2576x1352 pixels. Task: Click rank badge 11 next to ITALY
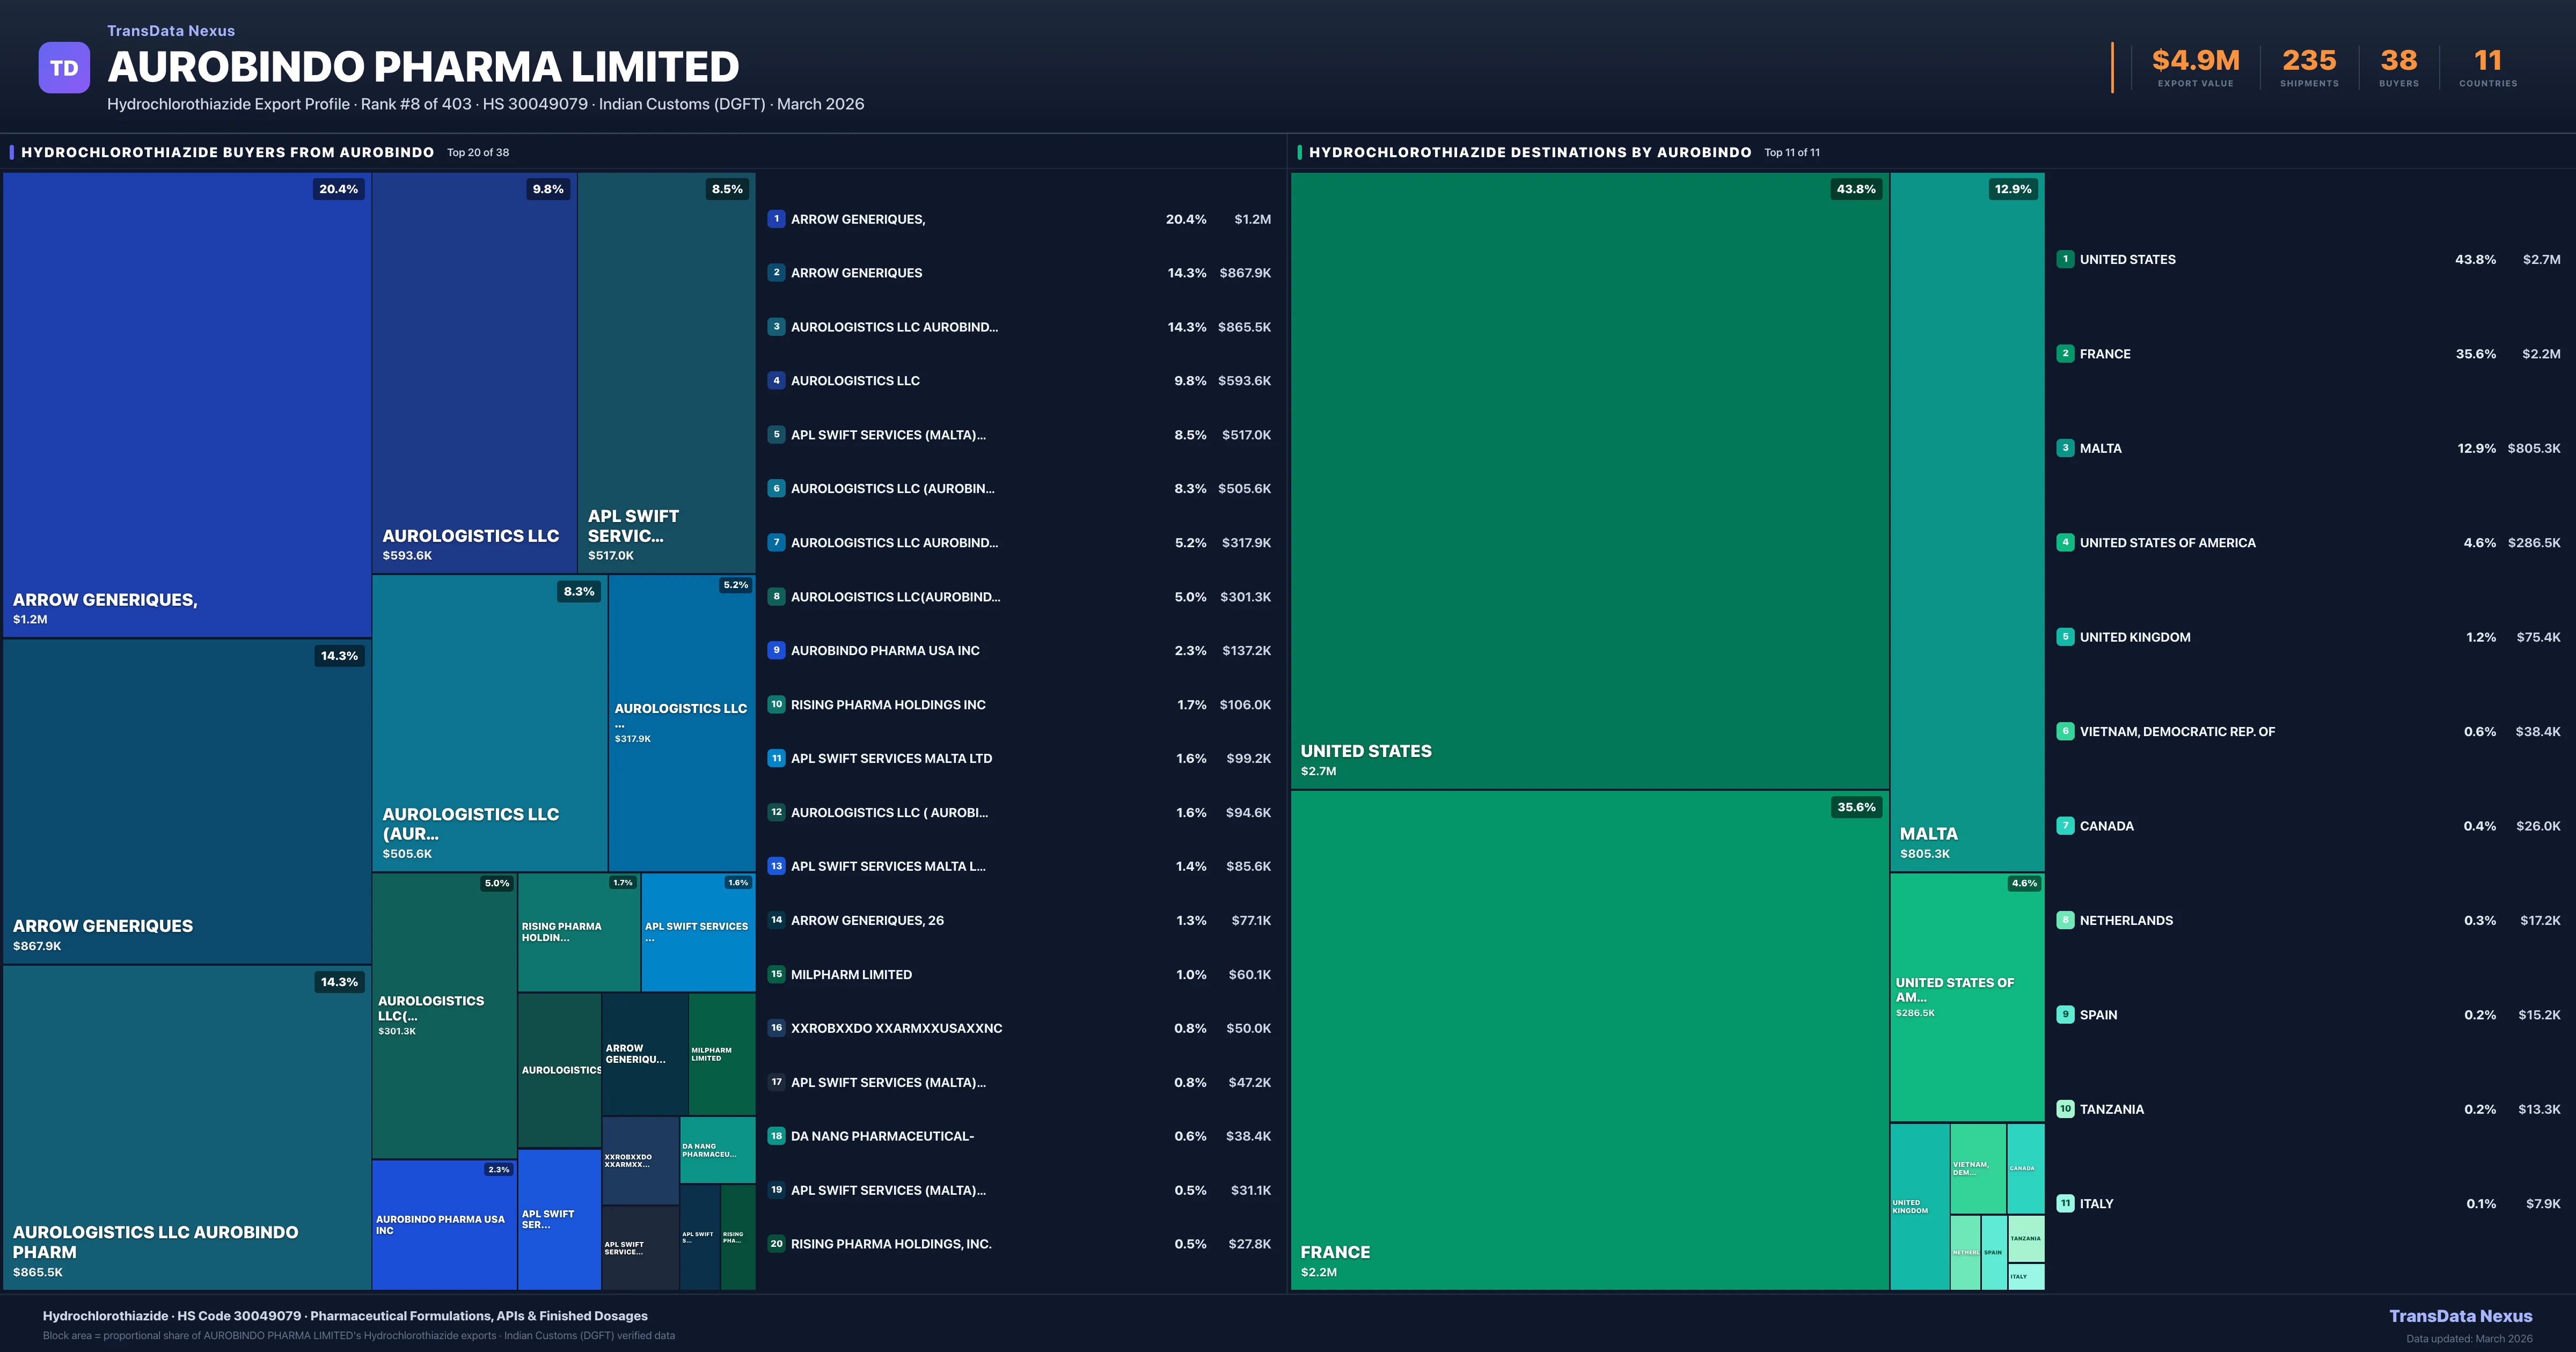[2065, 1204]
